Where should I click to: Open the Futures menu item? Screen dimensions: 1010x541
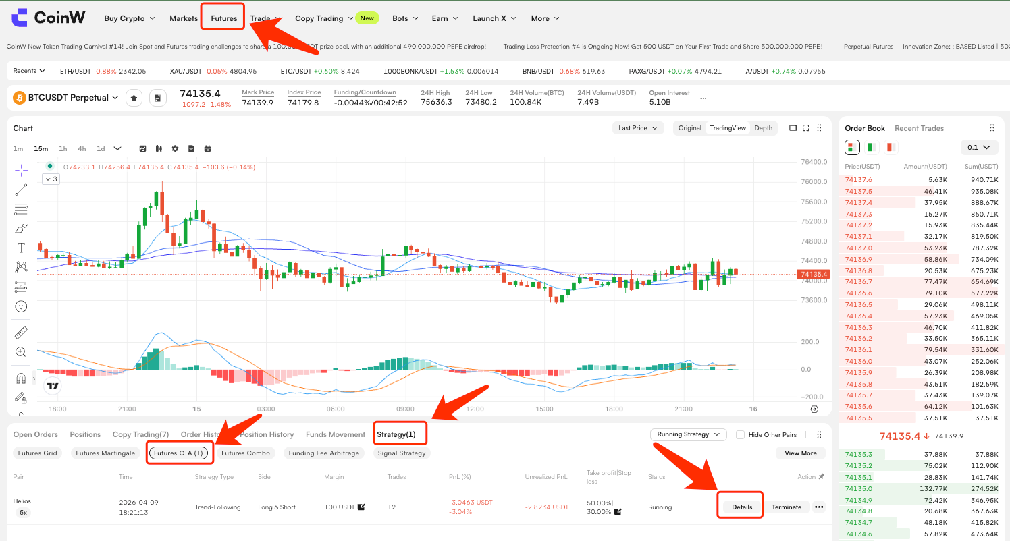[x=223, y=18]
